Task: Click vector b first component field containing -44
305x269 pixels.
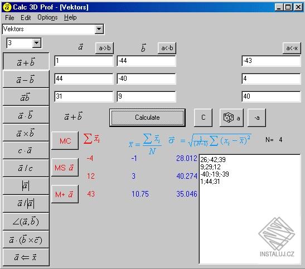Action: (146, 61)
